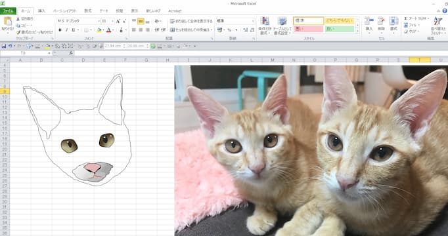Click the decrease indent icon
The height and width of the screenshot is (236, 448).
(156, 30)
